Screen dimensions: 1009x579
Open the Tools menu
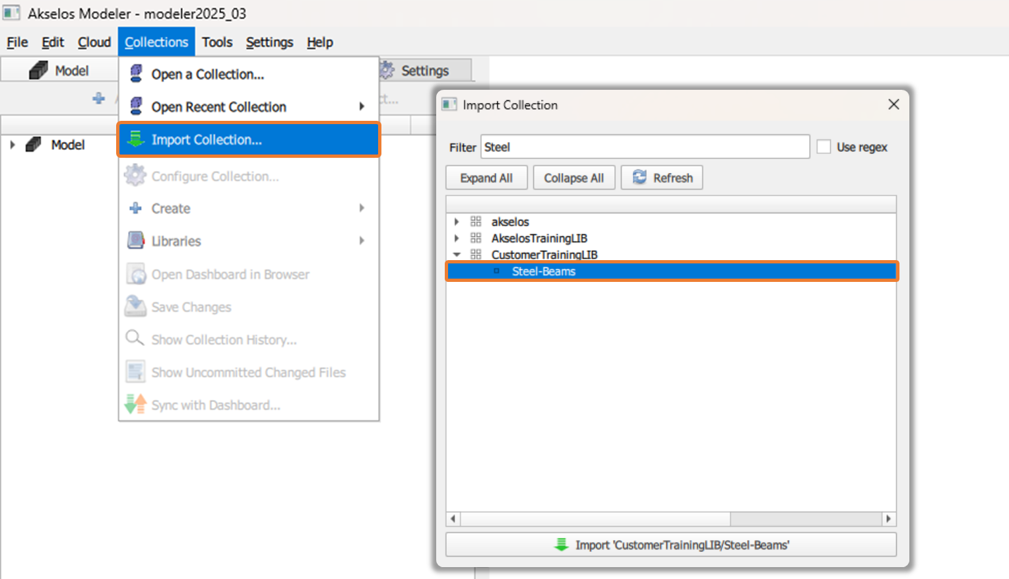click(x=217, y=42)
